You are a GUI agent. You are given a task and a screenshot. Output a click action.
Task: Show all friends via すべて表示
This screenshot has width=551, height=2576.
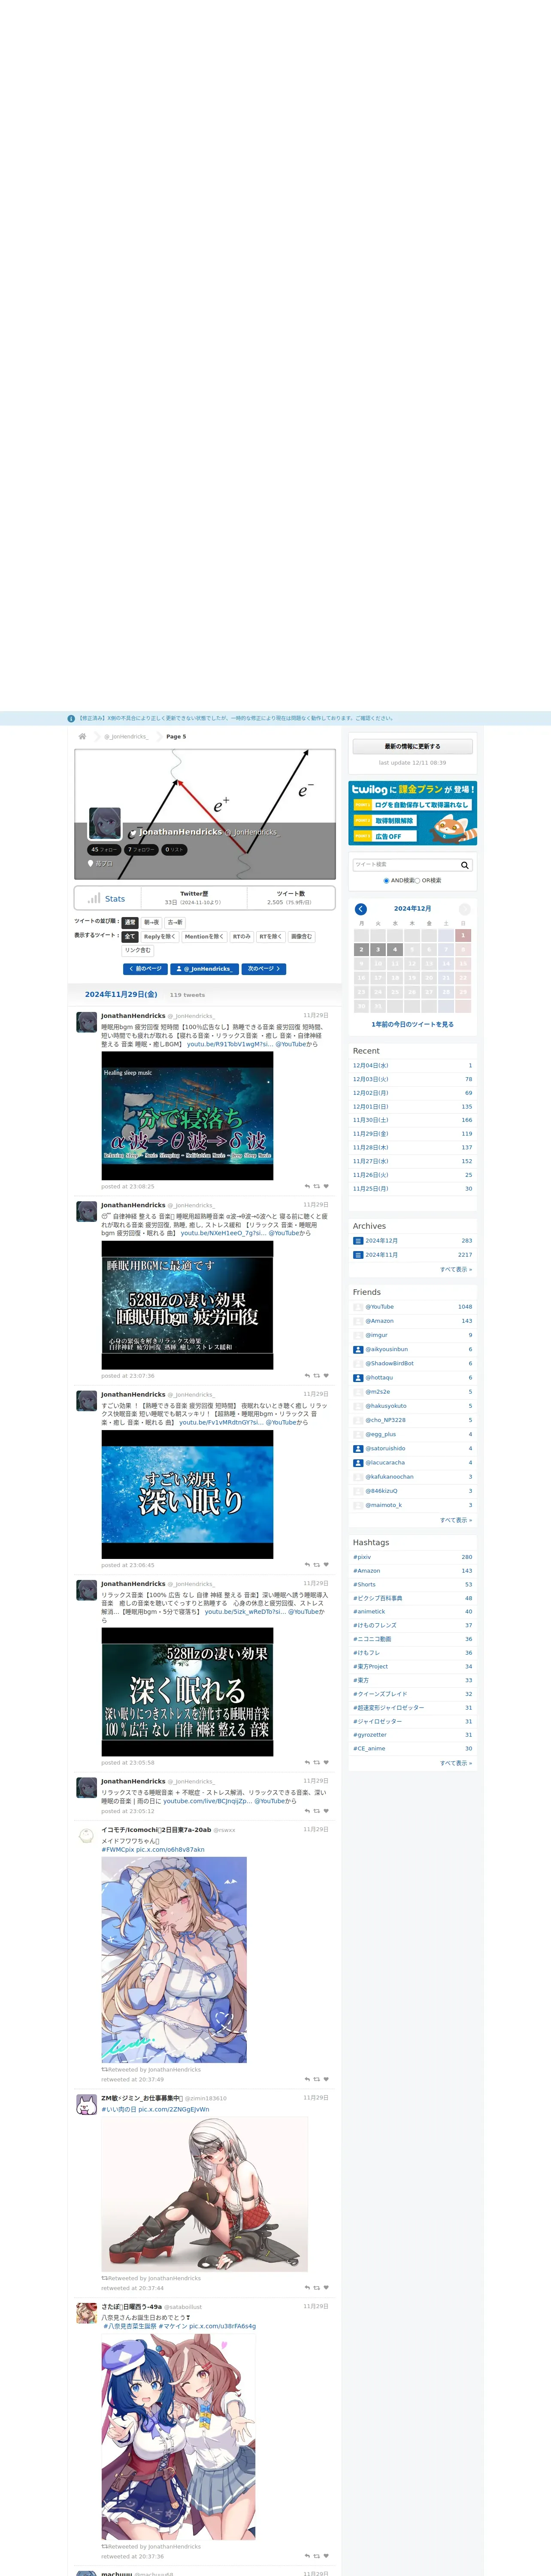point(456,1520)
